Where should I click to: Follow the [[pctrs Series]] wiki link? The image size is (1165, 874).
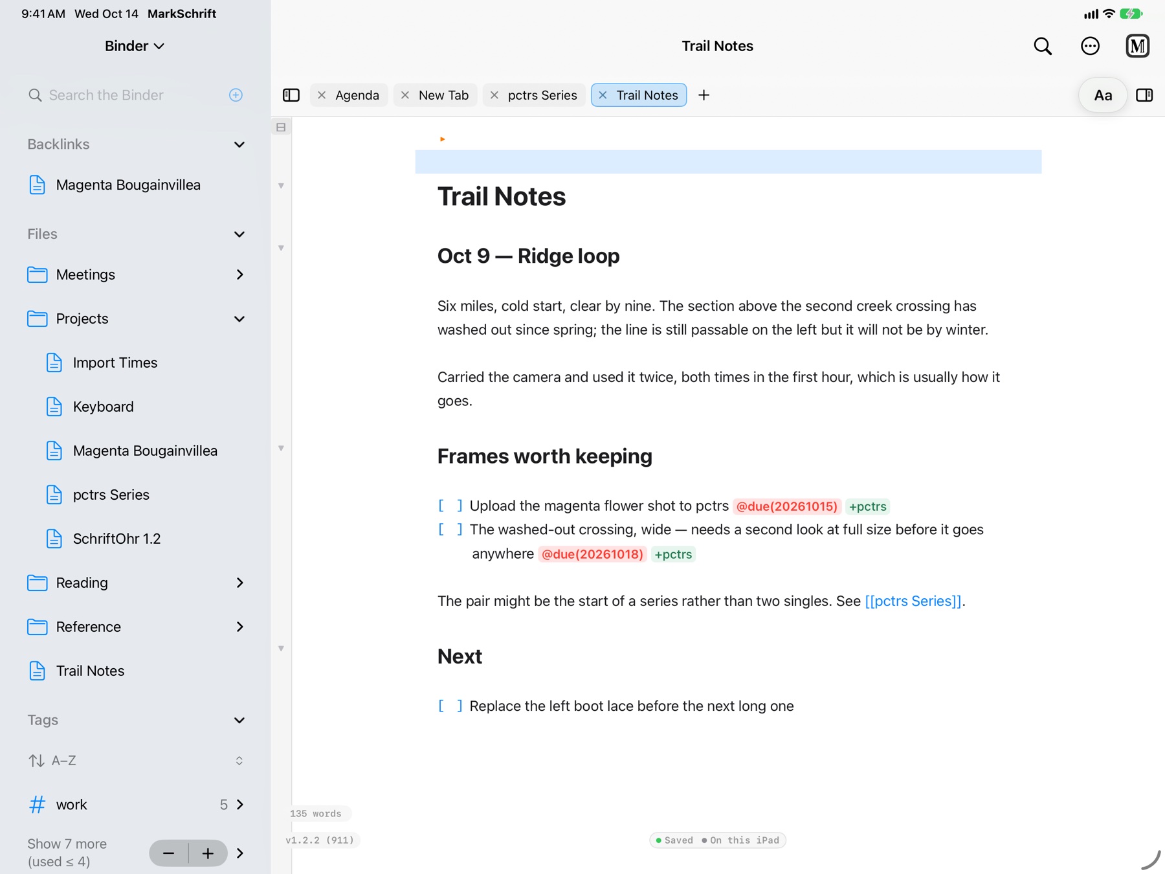(913, 601)
